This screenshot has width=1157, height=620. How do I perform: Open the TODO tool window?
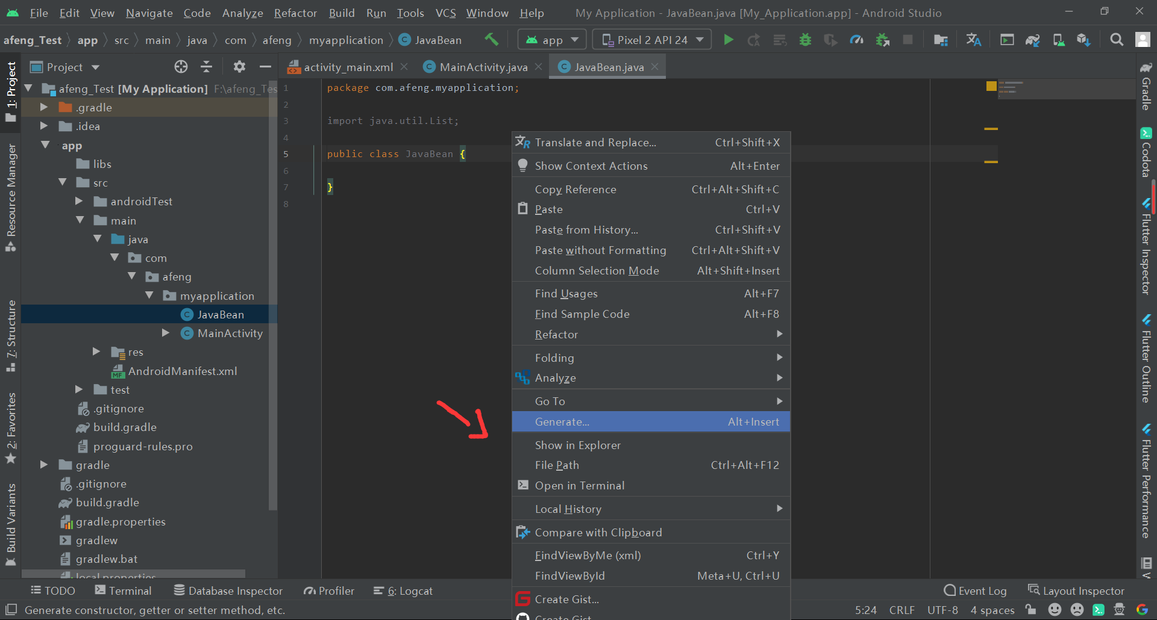click(52, 591)
